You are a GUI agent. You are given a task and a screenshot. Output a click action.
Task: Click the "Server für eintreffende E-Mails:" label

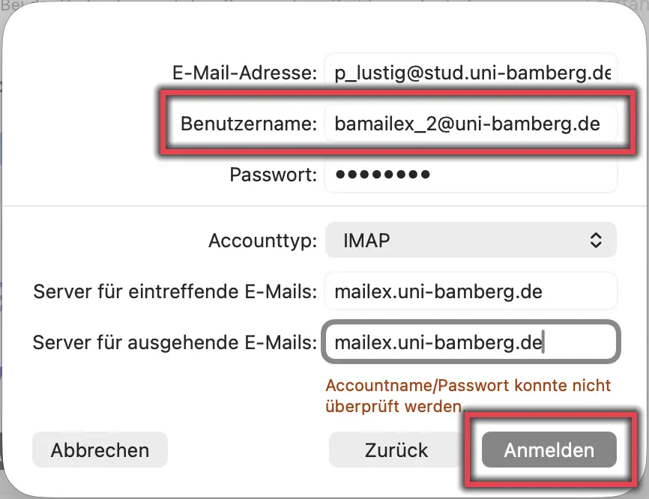pos(175,291)
